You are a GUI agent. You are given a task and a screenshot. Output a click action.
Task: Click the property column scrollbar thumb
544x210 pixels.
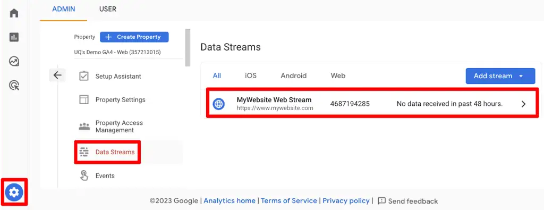pyautogui.click(x=188, y=47)
